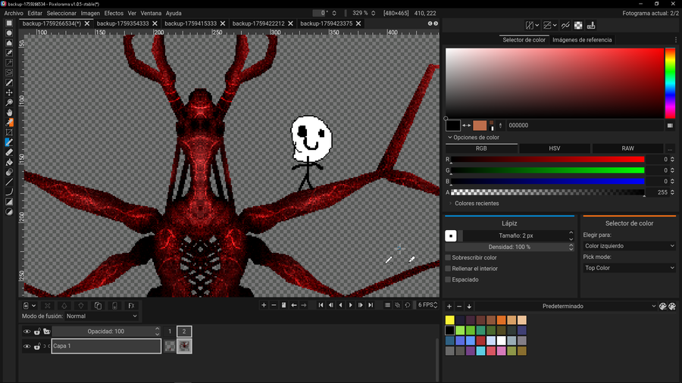Enable the tile mode checker icon

point(578,26)
